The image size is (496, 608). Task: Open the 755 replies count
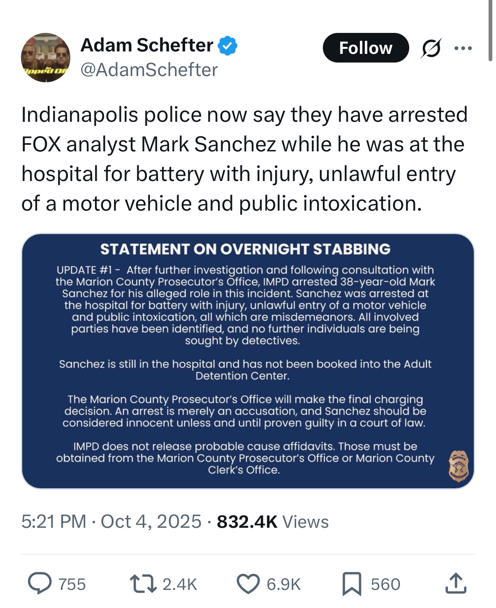[x=72, y=584]
